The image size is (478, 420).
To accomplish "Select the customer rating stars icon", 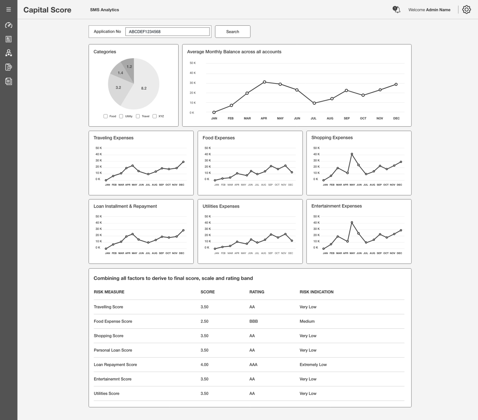I will coord(9,53).
